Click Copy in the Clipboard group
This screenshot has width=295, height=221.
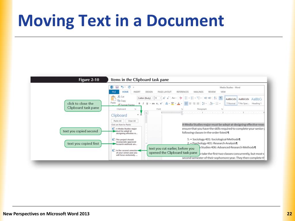[x=122, y=101]
